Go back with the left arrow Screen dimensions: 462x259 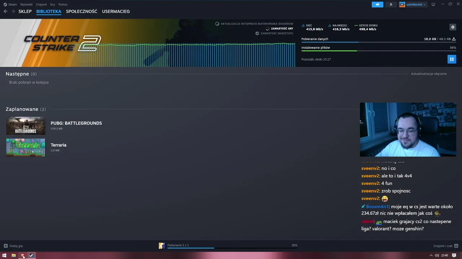point(5,12)
